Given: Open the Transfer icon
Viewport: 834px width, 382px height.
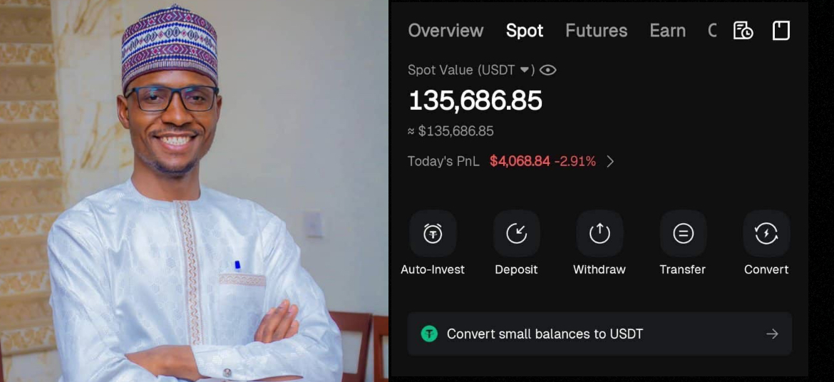Looking at the screenshot, I should click(x=683, y=234).
